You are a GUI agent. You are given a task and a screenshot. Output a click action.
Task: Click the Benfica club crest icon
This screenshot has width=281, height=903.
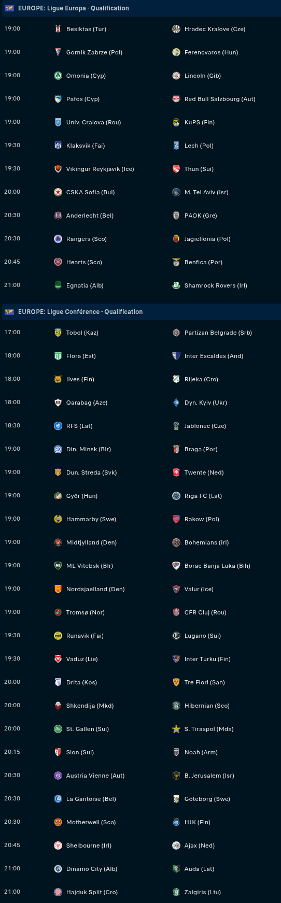click(x=176, y=262)
